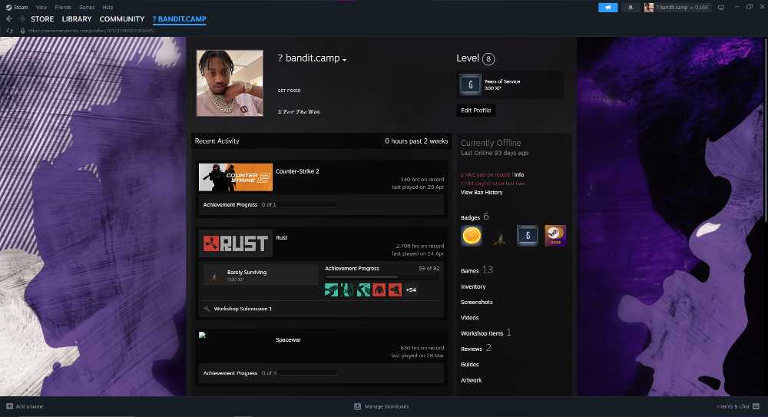Viewport: 768px width, 417px height.
Task: Open Workshop Submission 1 link
Action: [243, 309]
